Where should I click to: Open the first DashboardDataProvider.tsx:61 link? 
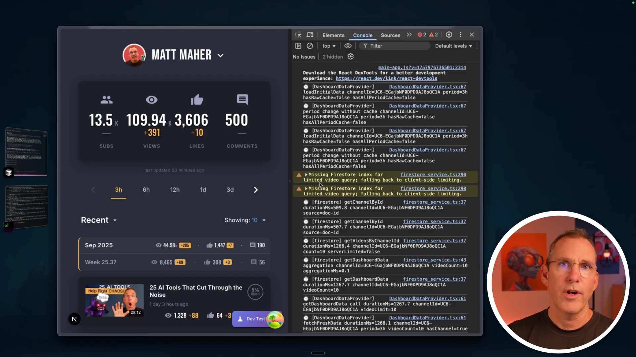(x=427, y=298)
